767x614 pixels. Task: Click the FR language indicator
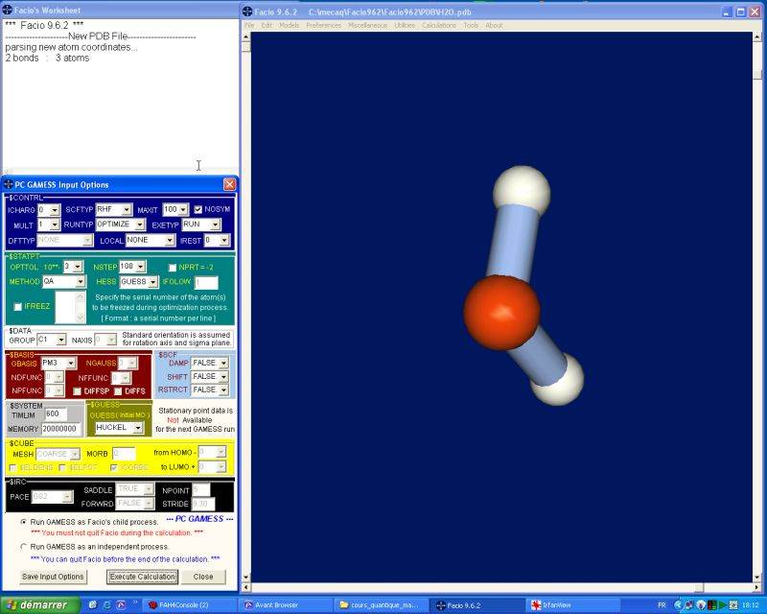[662, 605]
